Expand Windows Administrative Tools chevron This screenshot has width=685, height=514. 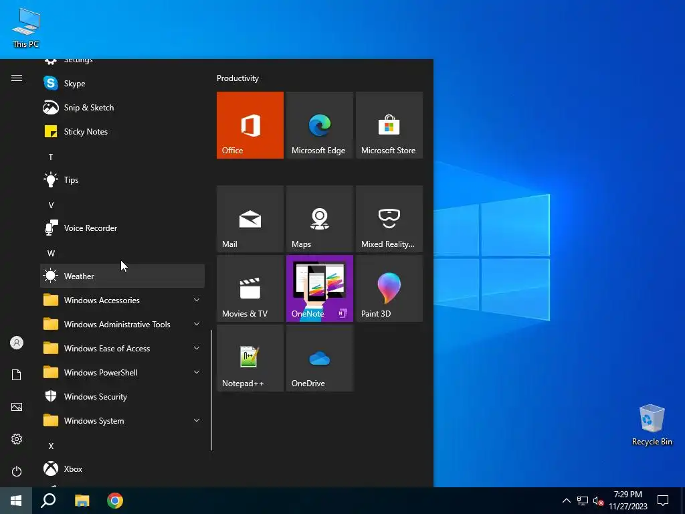pyautogui.click(x=197, y=324)
